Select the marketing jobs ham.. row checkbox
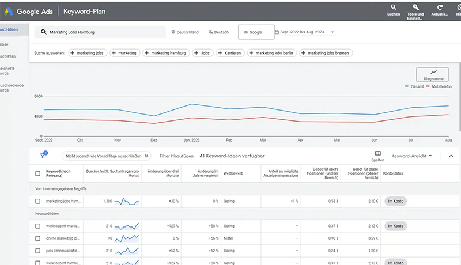461x265 pixels. point(37,201)
